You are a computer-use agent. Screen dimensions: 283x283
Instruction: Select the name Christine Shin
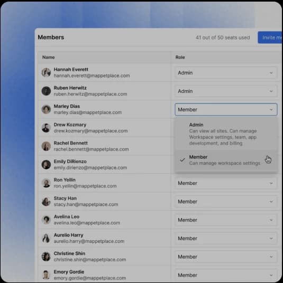69,253
